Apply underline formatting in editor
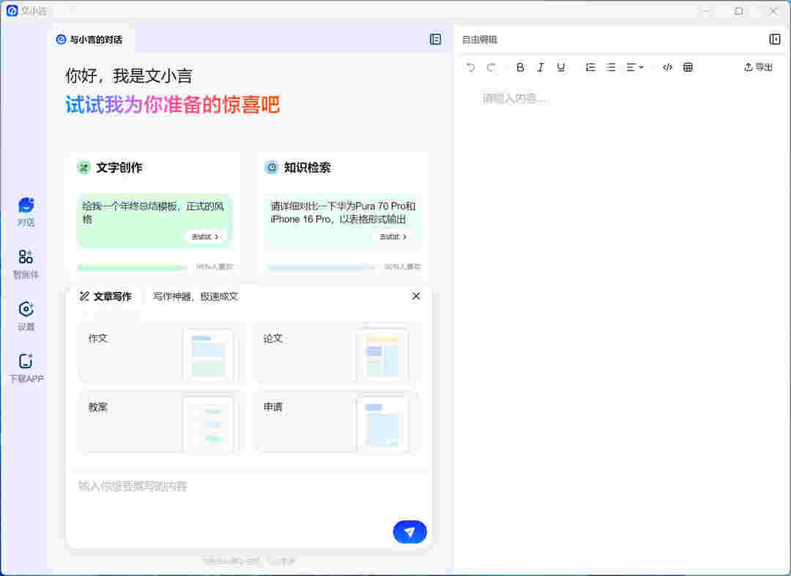This screenshot has width=791, height=576. tap(561, 67)
